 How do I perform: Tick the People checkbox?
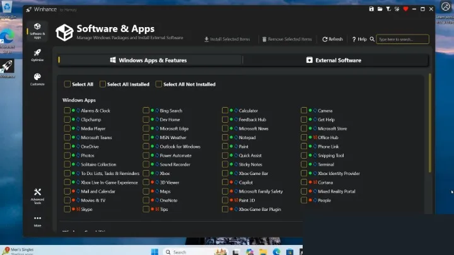pos(304,200)
